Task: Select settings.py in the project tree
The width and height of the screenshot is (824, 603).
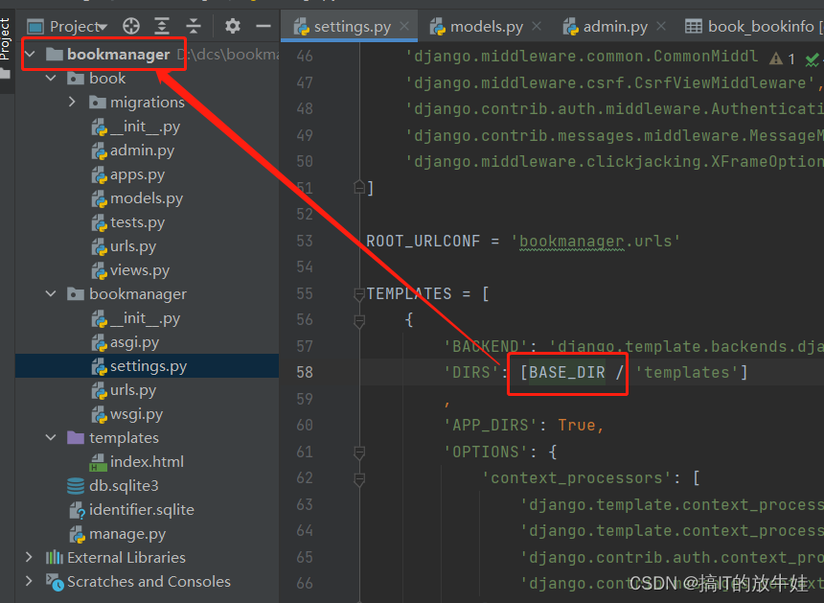Action: click(x=149, y=366)
